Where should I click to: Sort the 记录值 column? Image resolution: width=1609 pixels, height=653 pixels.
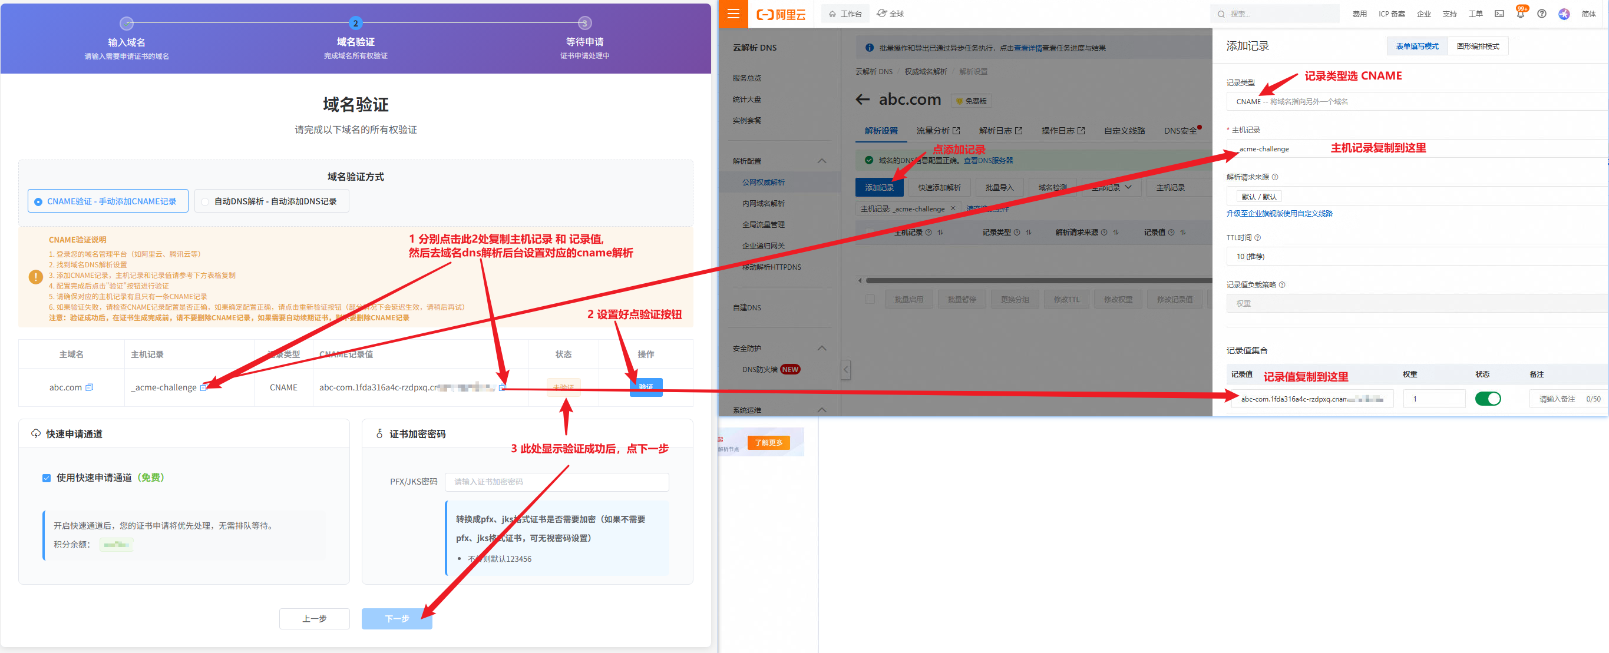[1182, 232]
